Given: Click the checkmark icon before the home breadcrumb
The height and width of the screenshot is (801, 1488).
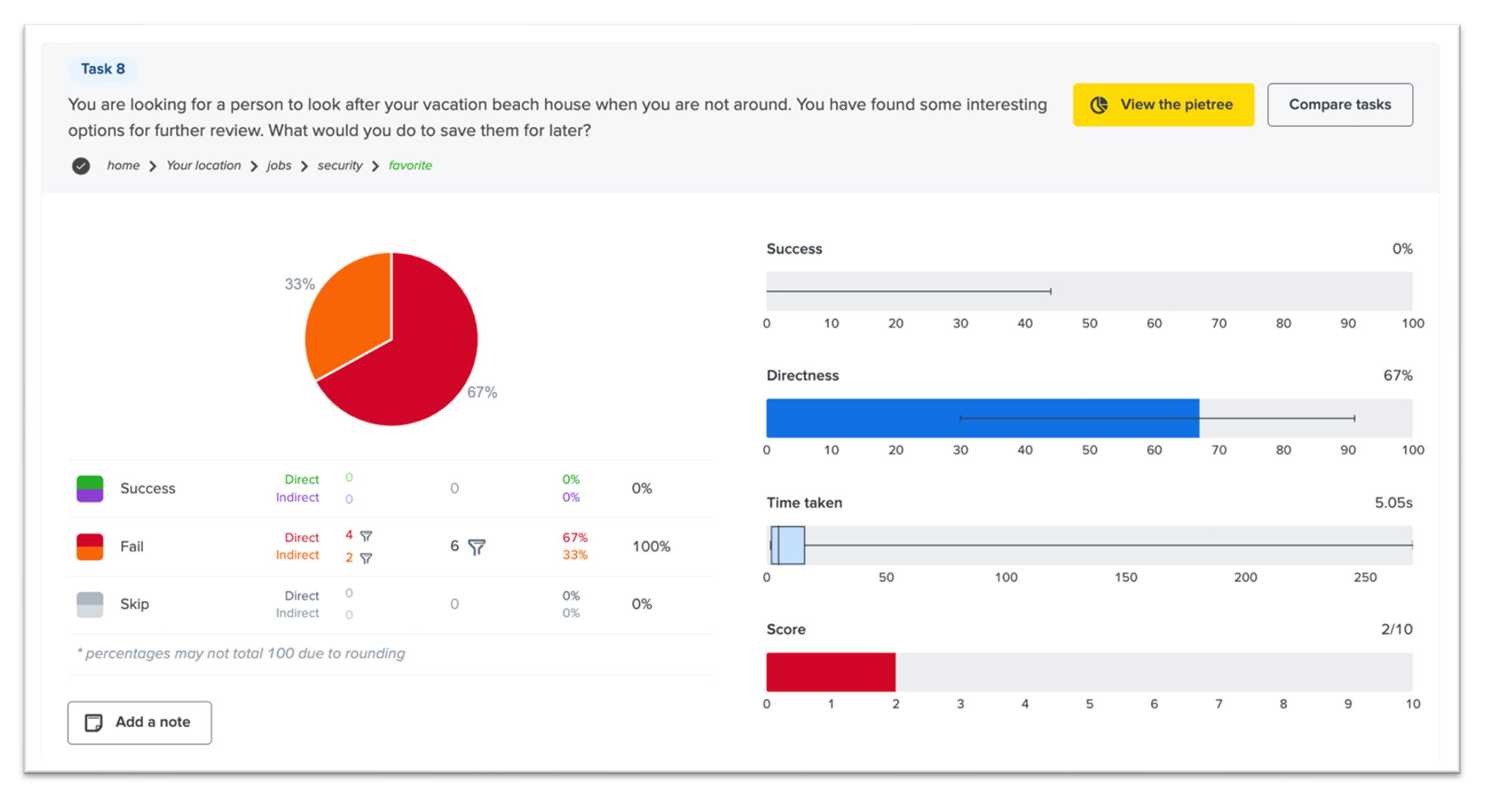Looking at the screenshot, I should pos(81,166).
